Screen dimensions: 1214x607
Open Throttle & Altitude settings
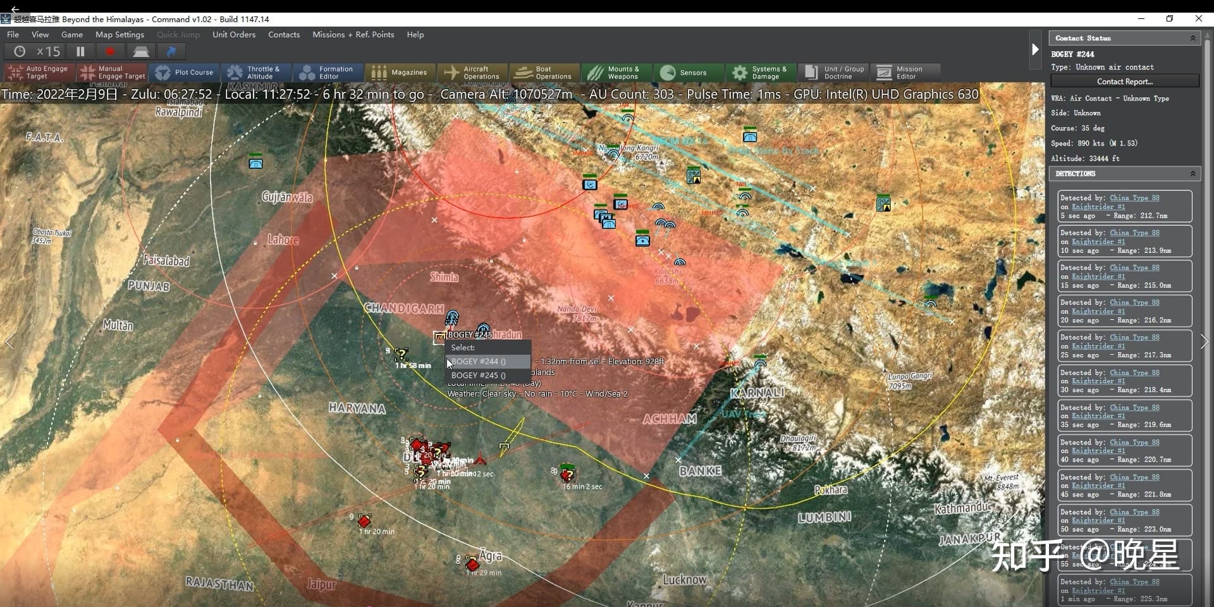(x=255, y=73)
